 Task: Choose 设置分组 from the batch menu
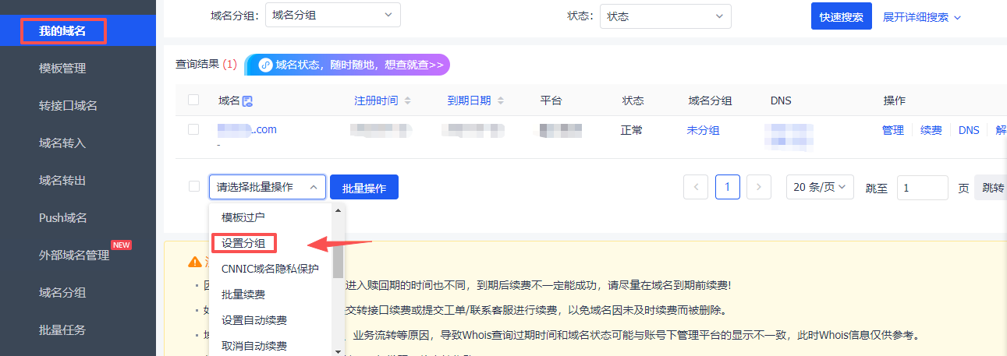click(243, 244)
